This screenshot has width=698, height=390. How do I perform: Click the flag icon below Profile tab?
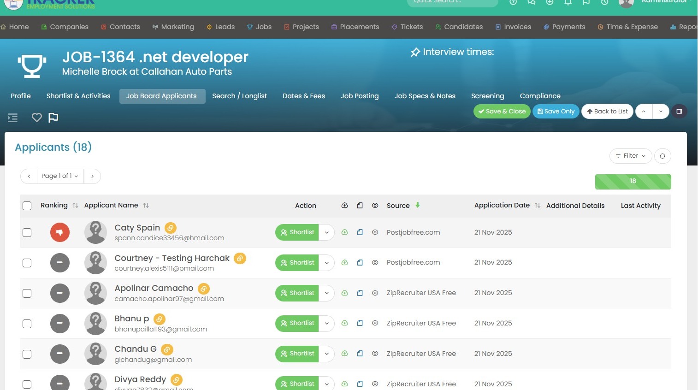[x=53, y=118]
